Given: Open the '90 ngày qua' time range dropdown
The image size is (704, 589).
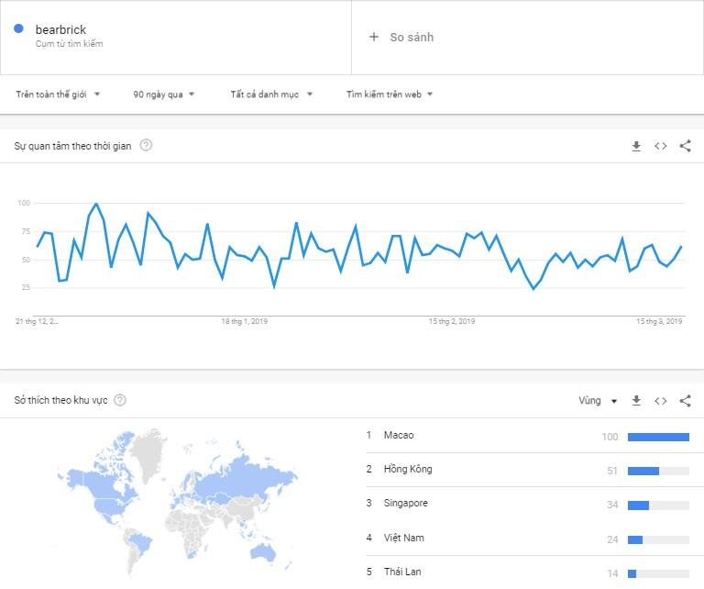Looking at the screenshot, I should point(164,94).
